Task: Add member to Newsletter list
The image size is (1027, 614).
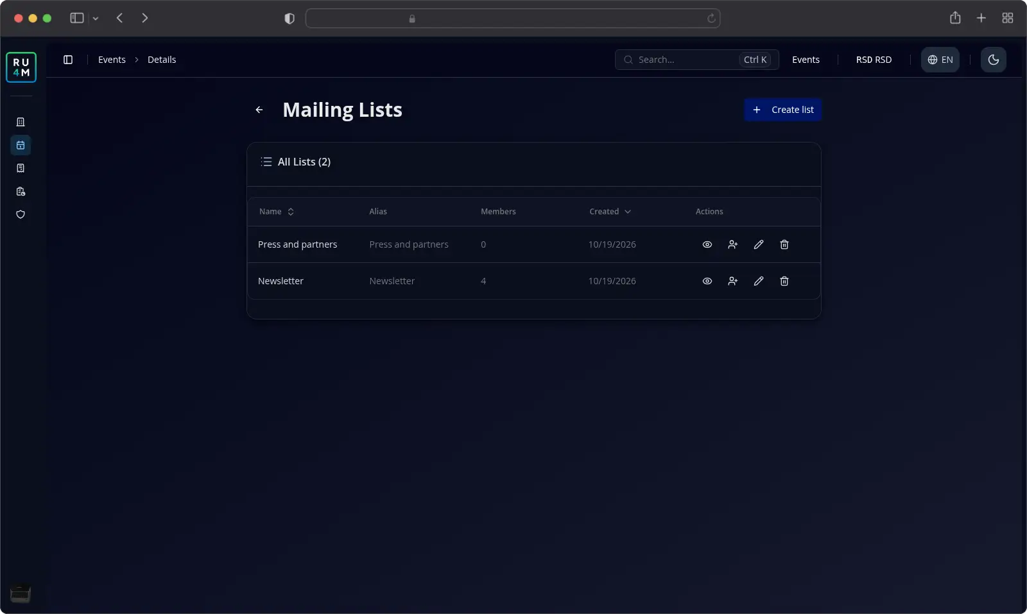Action: click(733, 281)
